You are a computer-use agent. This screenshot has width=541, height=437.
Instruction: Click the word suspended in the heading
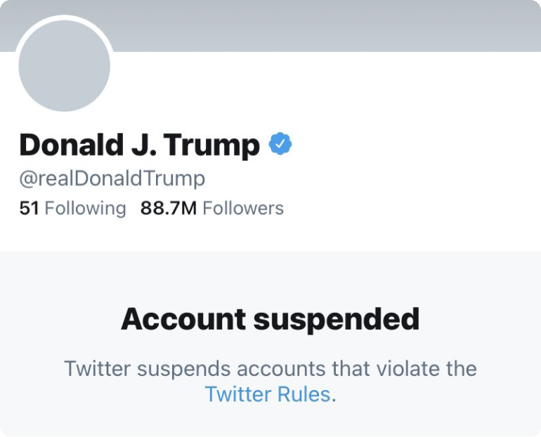pyautogui.click(x=336, y=319)
